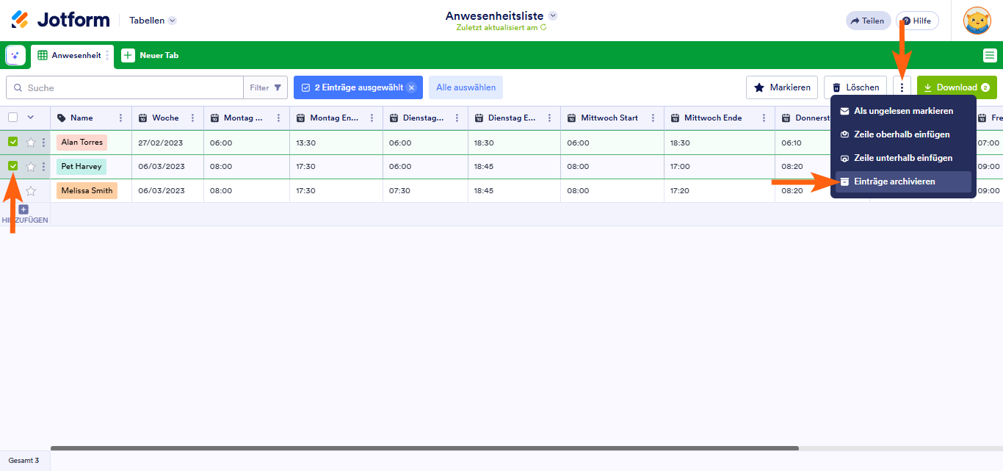The width and height of the screenshot is (1003, 471).
Task: Click the three-dot more actions button
Action: click(x=902, y=87)
